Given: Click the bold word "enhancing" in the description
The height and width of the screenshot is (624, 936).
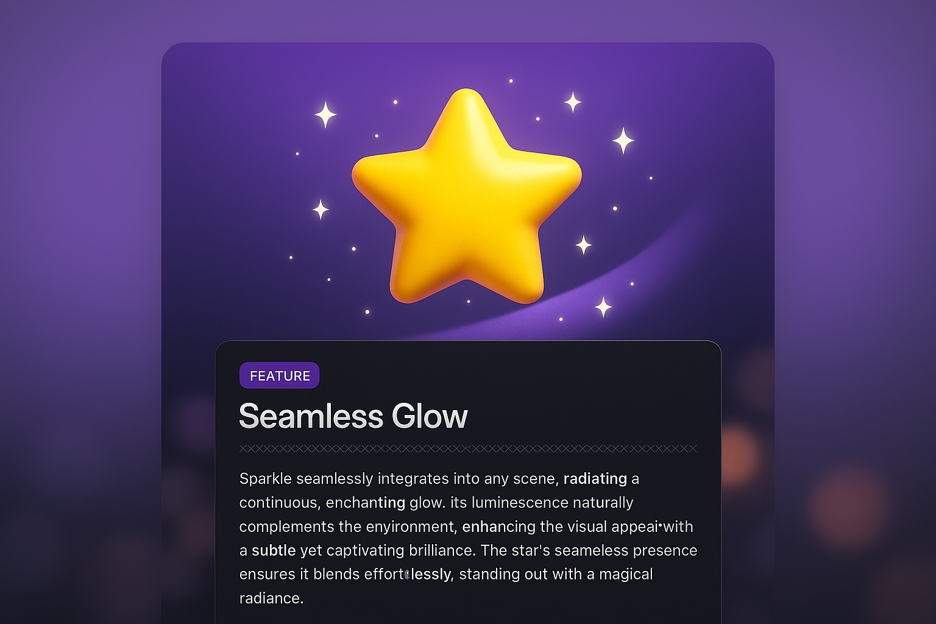Looking at the screenshot, I should pos(499,526).
